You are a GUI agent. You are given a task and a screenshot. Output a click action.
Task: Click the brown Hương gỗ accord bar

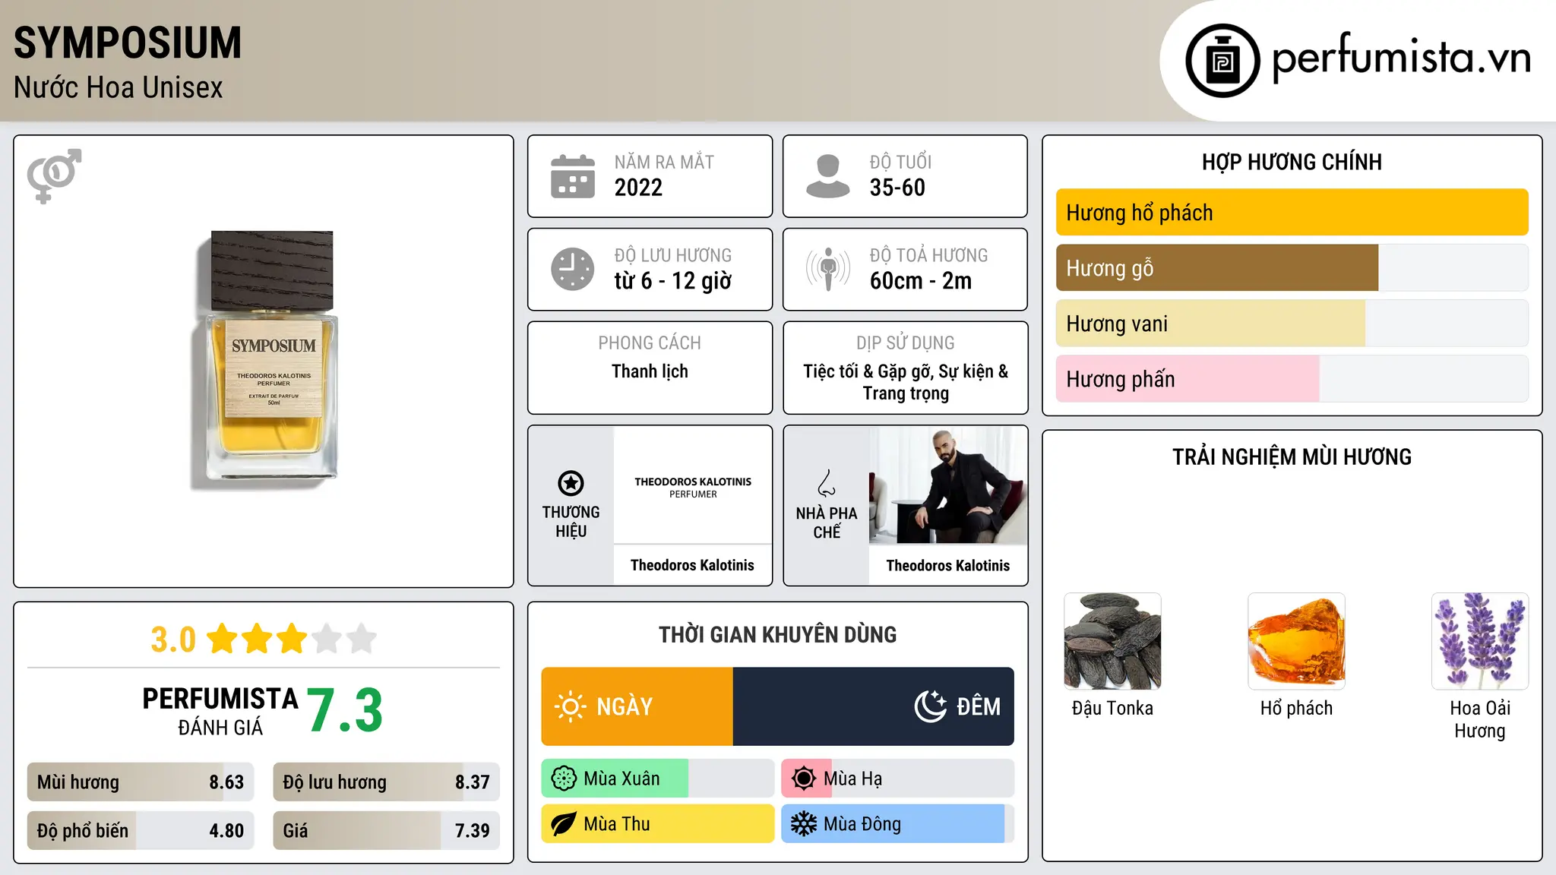coord(1217,268)
